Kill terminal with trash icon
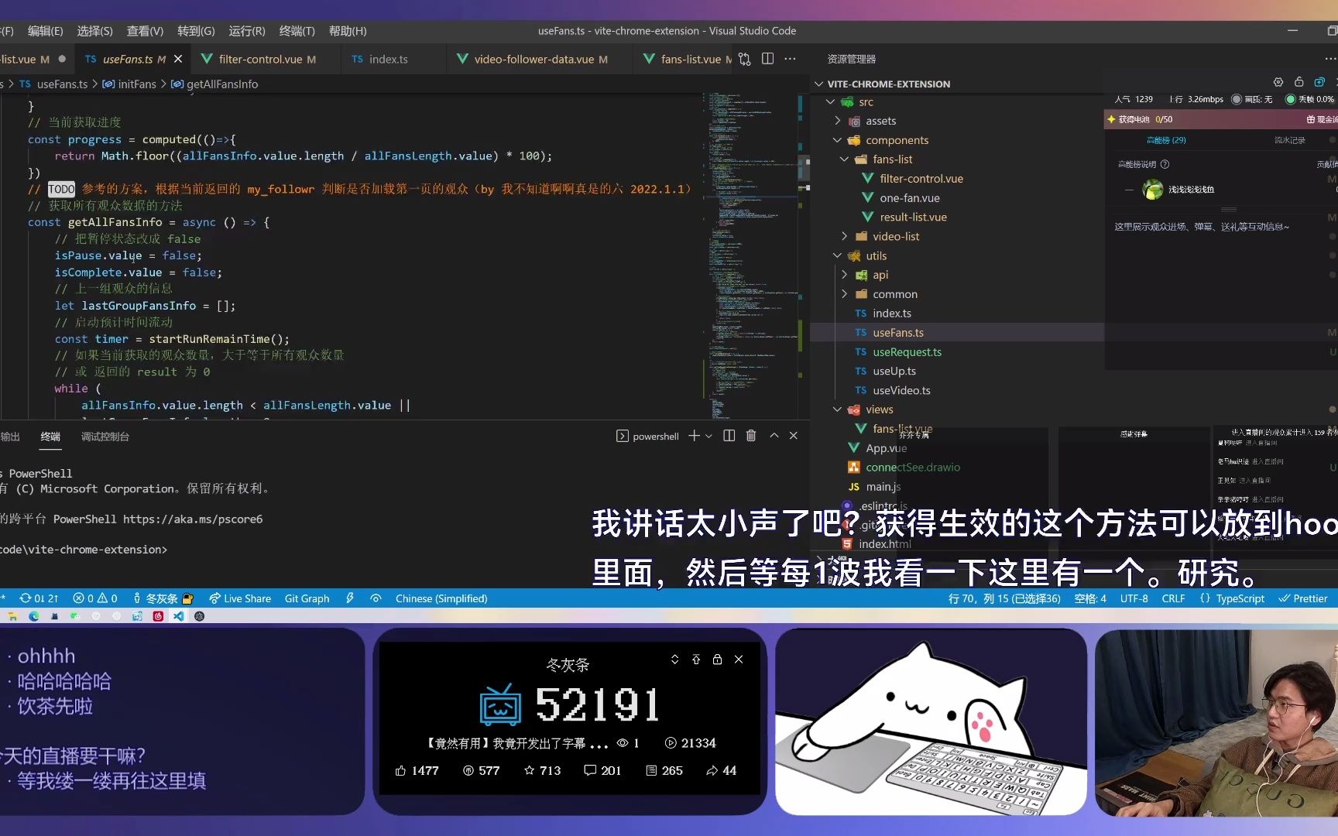The height and width of the screenshot is (836, 1338). click(751, 436)
